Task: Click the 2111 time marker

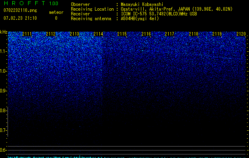Action: pos(27,34)
